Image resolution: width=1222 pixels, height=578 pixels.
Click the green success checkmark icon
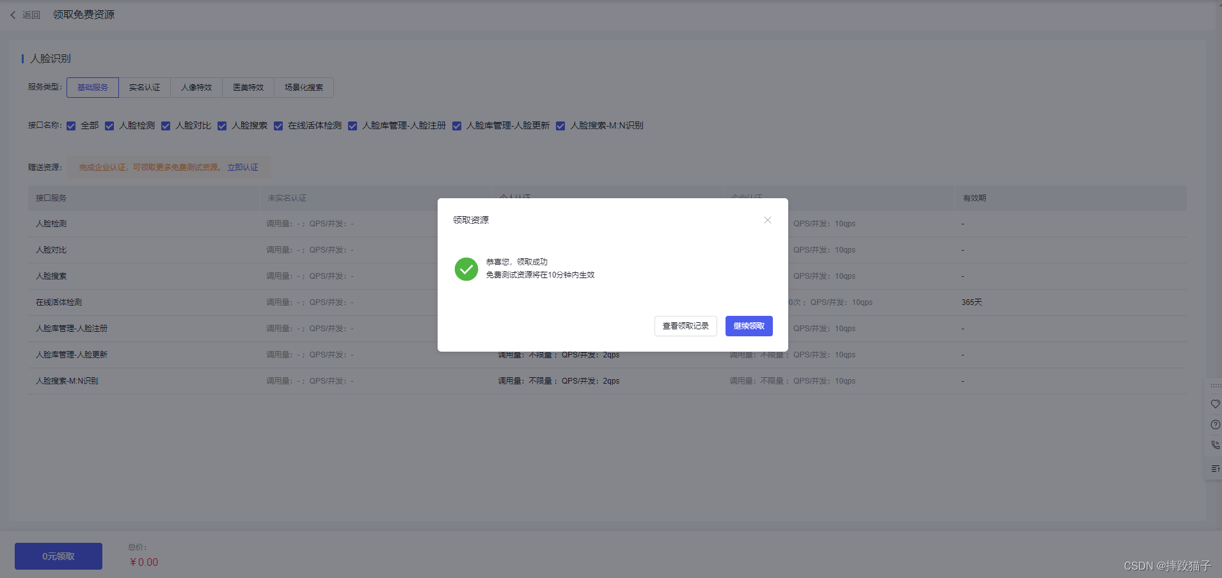[x=466, y=269]
